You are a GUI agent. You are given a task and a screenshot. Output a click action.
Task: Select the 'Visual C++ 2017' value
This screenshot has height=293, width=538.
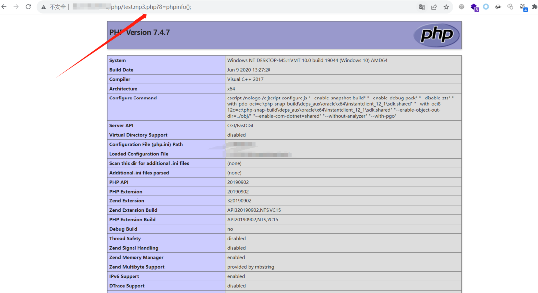coord(245,79)
